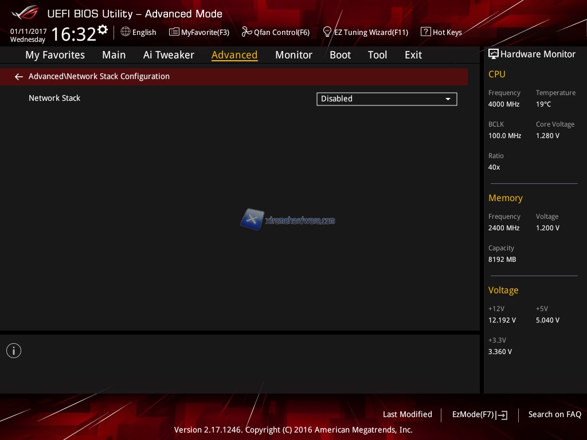Click the EZ Tuning Wizard bulb icon
Viewport: 587px width, 440px height.
tap(327, 32)
